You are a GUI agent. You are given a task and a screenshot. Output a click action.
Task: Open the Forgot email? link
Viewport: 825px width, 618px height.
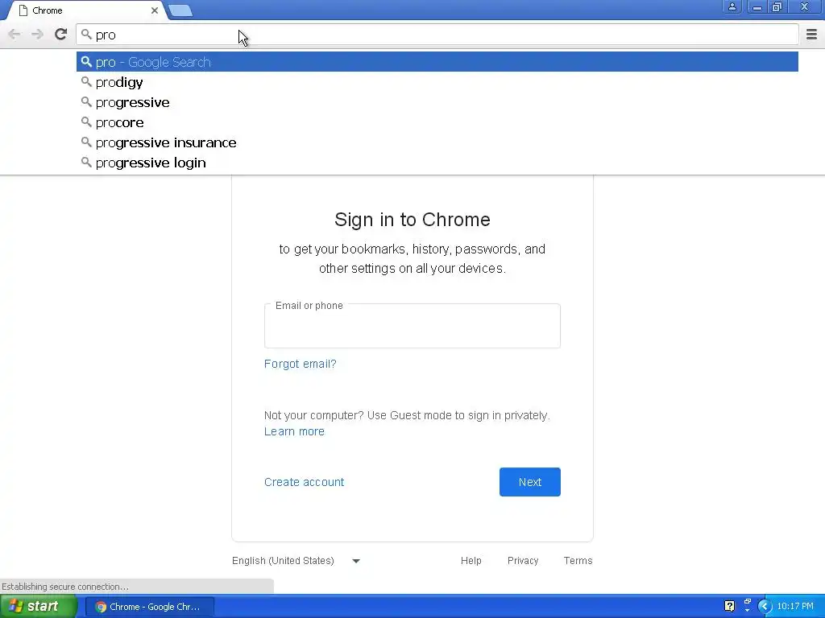[300, 364]
